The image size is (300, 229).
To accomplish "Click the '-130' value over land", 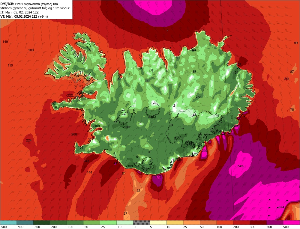I will click(x=126, y=127).
